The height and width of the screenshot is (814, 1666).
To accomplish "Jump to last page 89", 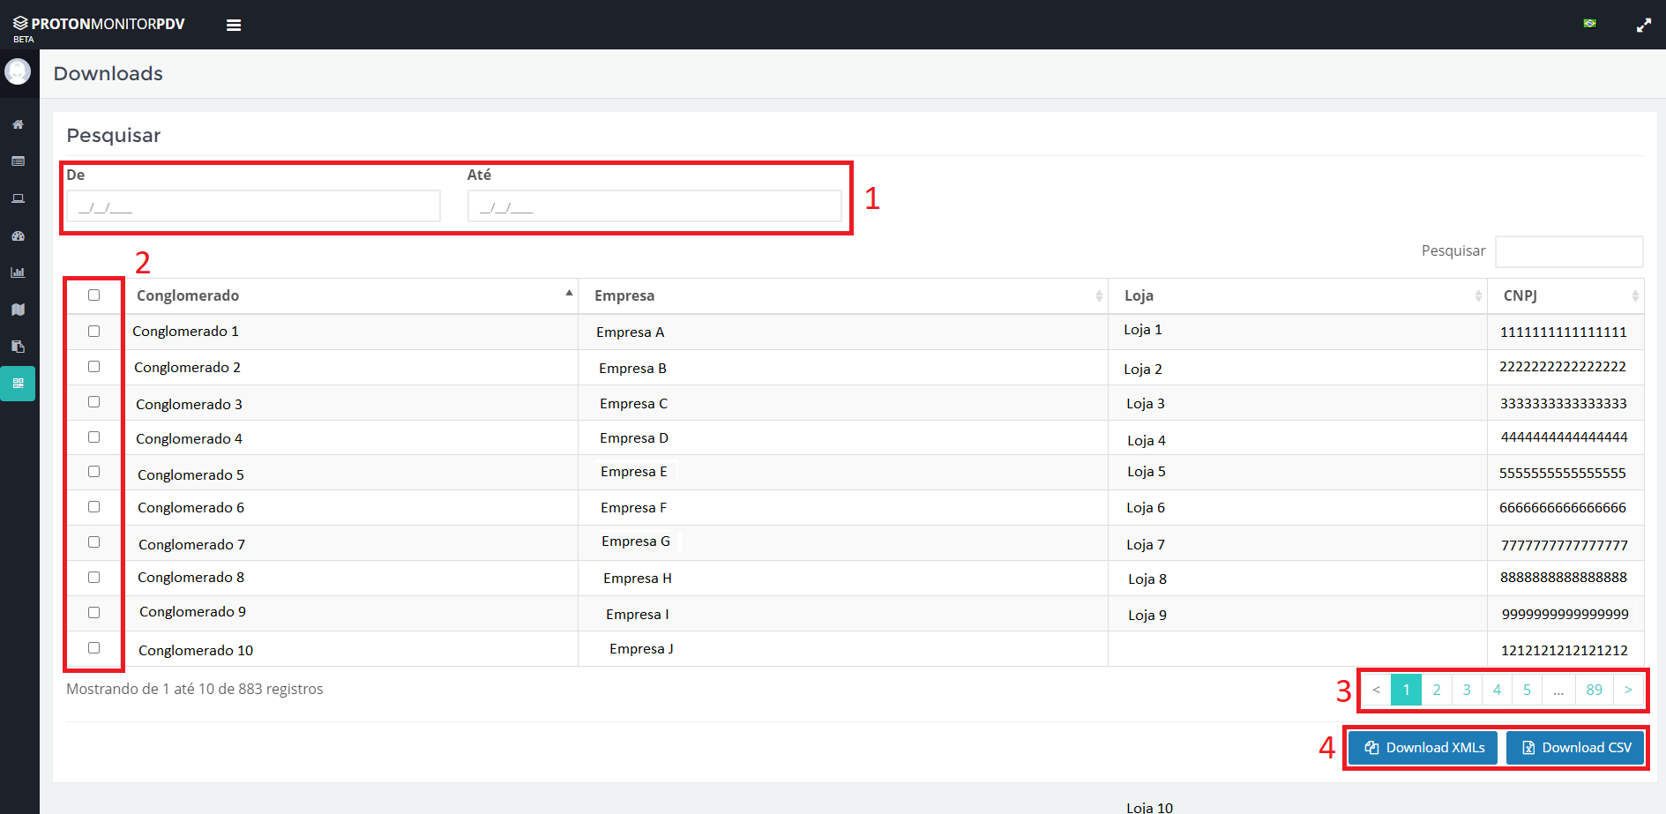I will coord(1595,690).
